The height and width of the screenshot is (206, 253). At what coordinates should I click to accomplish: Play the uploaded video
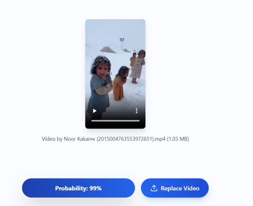95,111
